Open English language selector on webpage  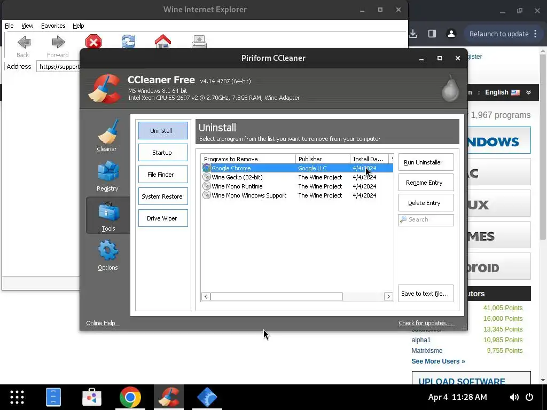(x=502, y=92)
